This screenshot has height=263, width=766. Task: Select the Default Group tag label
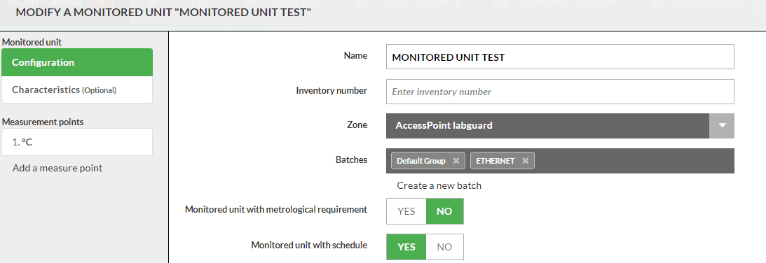(x=421, y=161)
